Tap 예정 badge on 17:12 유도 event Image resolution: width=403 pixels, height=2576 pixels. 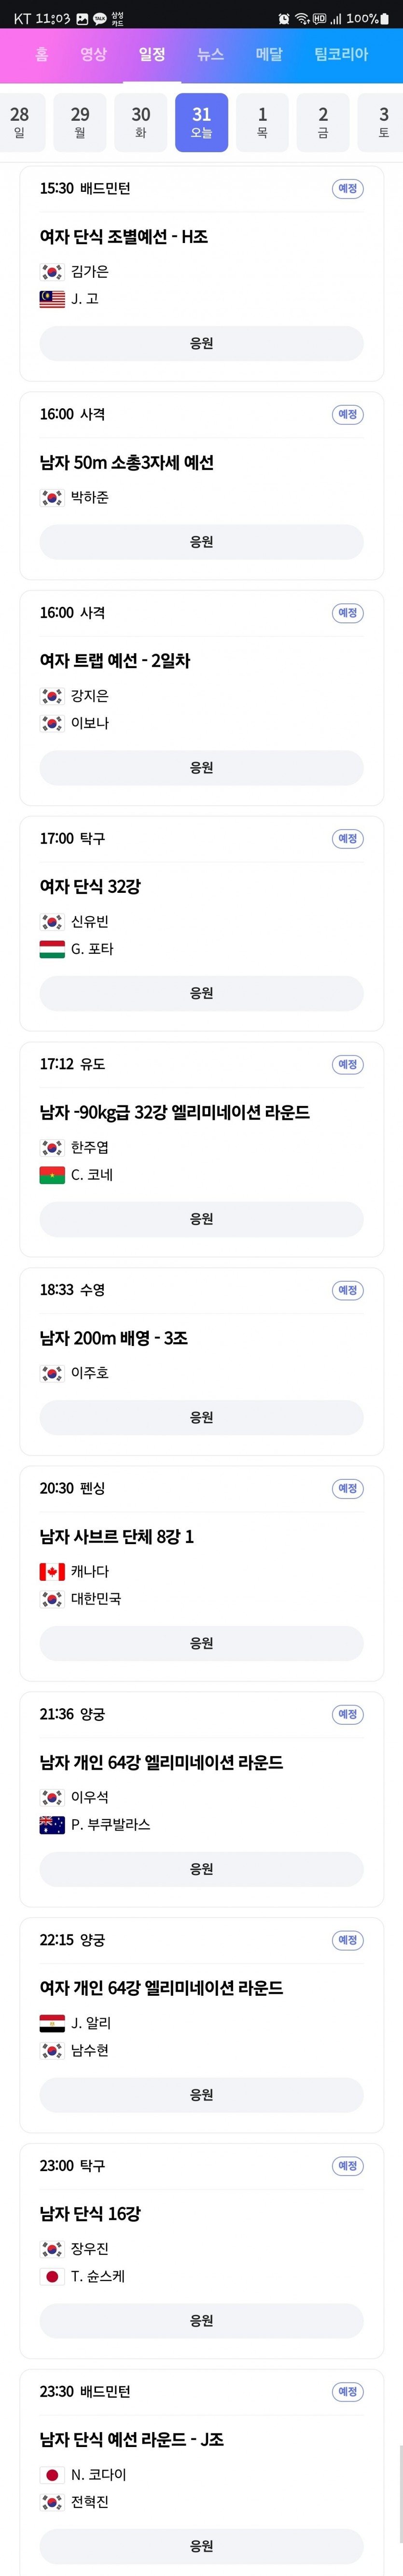[x=347, y=1064]
